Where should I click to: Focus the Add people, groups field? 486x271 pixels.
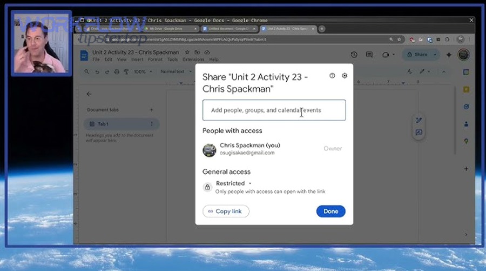[x=274, y=110]
